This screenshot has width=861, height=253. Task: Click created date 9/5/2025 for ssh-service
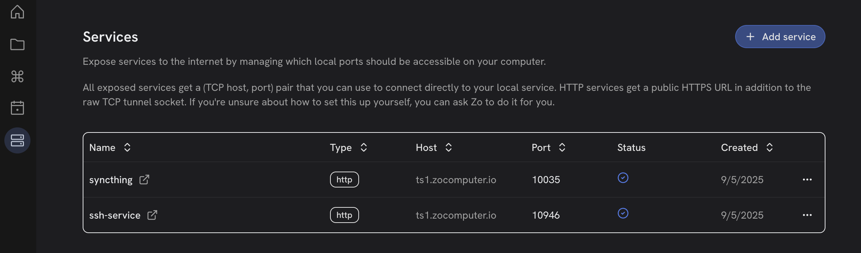[742, 215]
